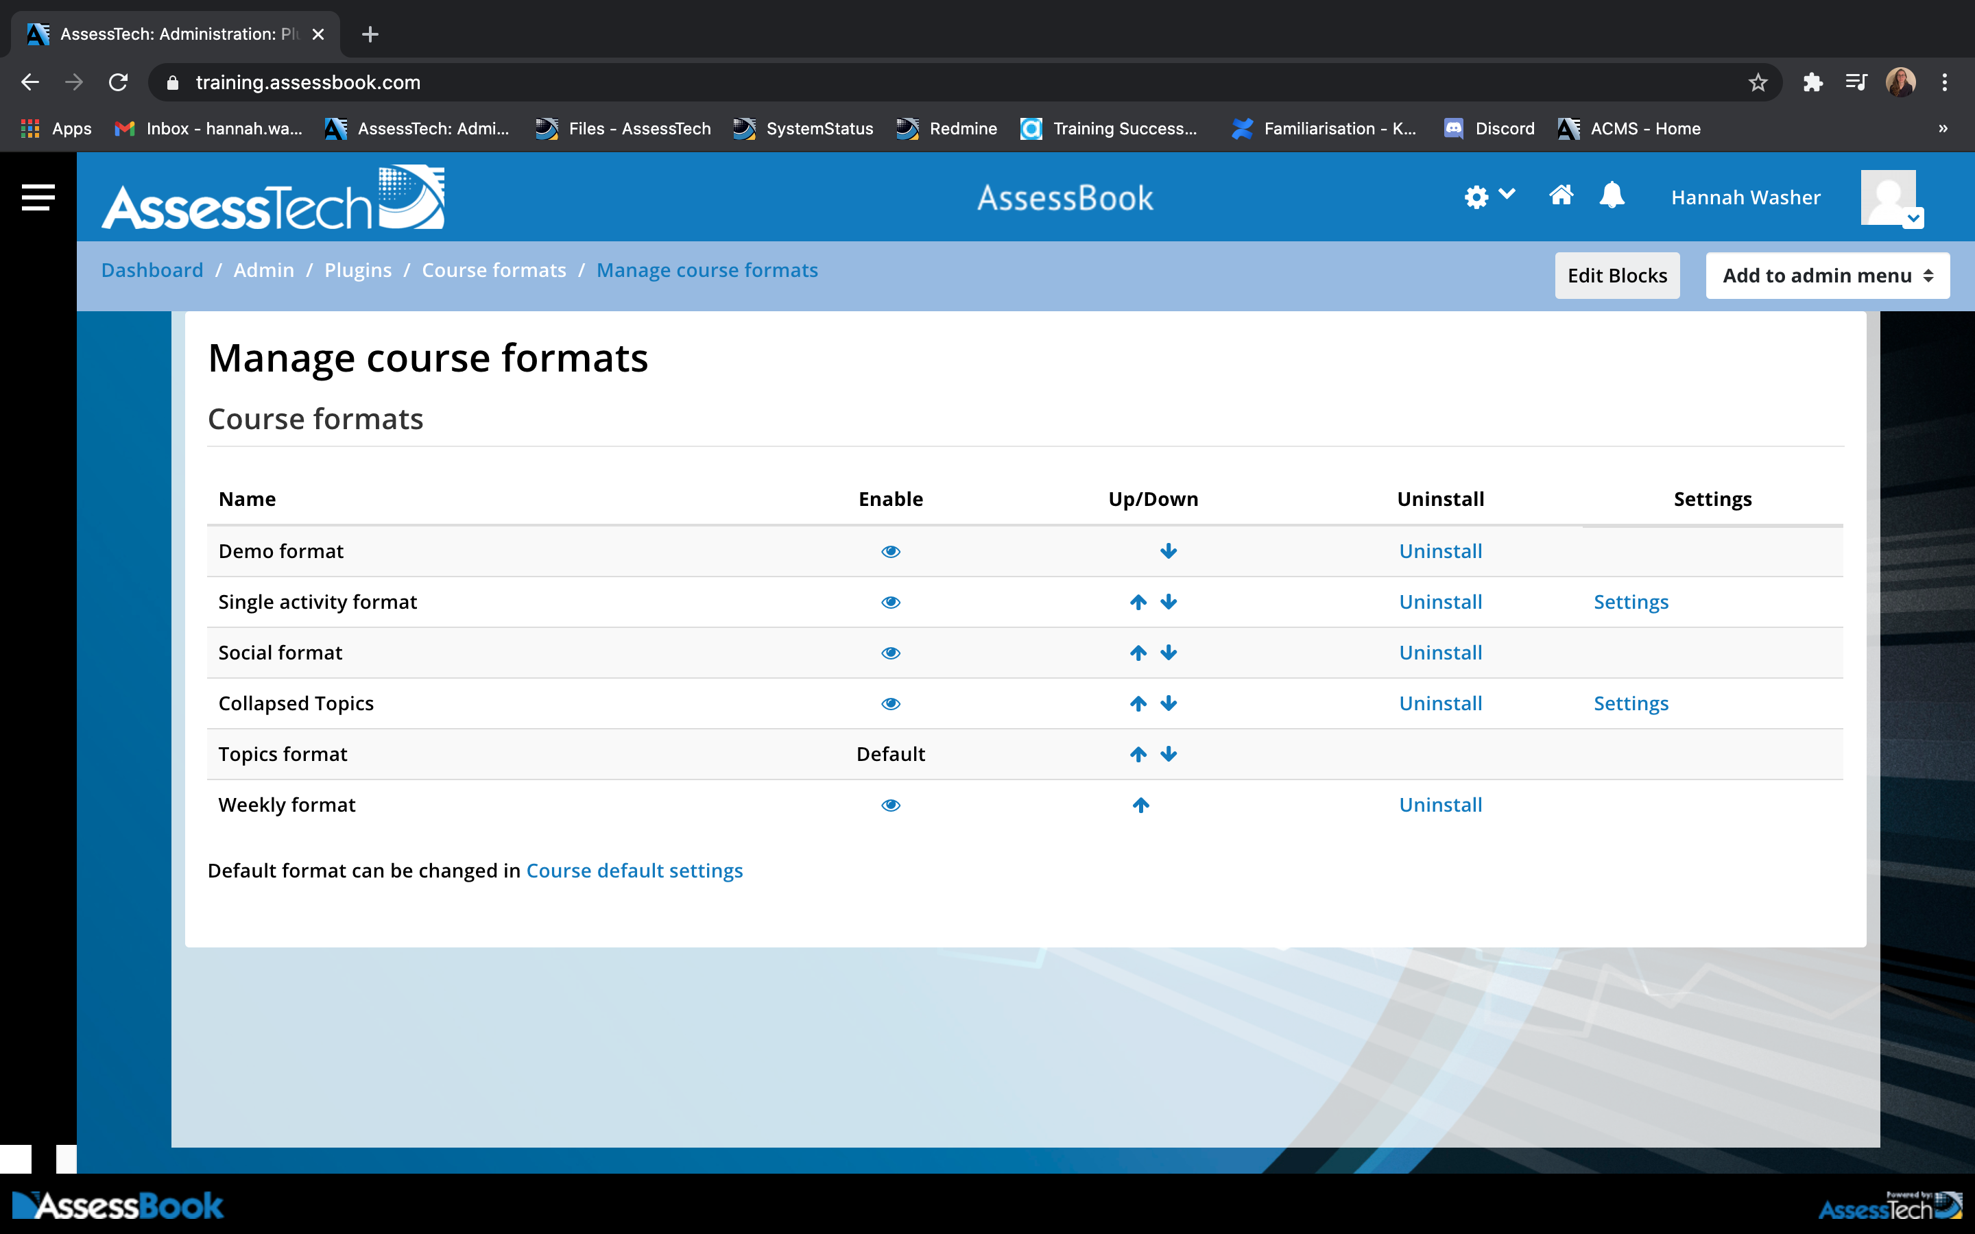
Task: Open the Apps bookmark
Action: tap(56, 129)
